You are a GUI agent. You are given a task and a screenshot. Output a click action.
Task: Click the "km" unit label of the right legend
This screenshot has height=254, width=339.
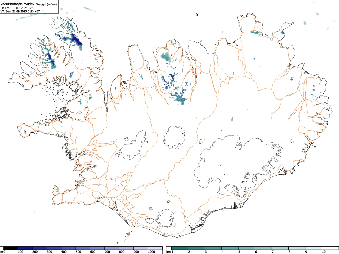tap(168, 252)
